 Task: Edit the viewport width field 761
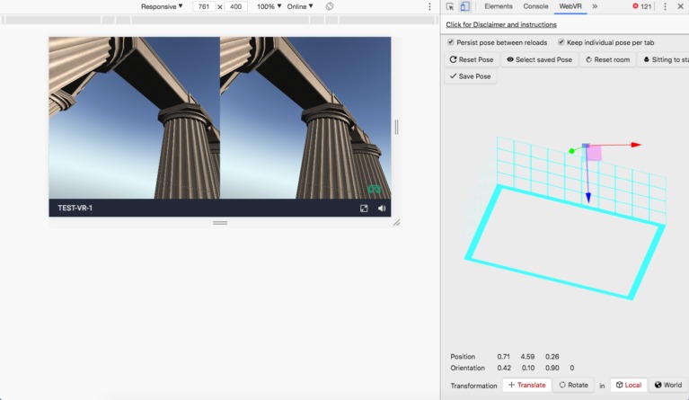[x=203, y=6]
